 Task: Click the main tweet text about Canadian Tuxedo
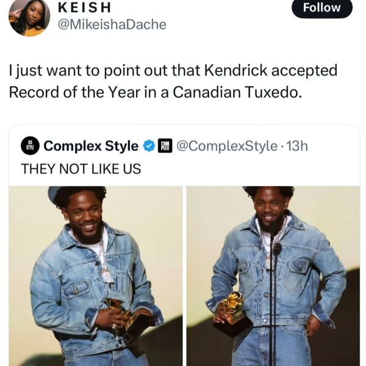click(173, 81)
